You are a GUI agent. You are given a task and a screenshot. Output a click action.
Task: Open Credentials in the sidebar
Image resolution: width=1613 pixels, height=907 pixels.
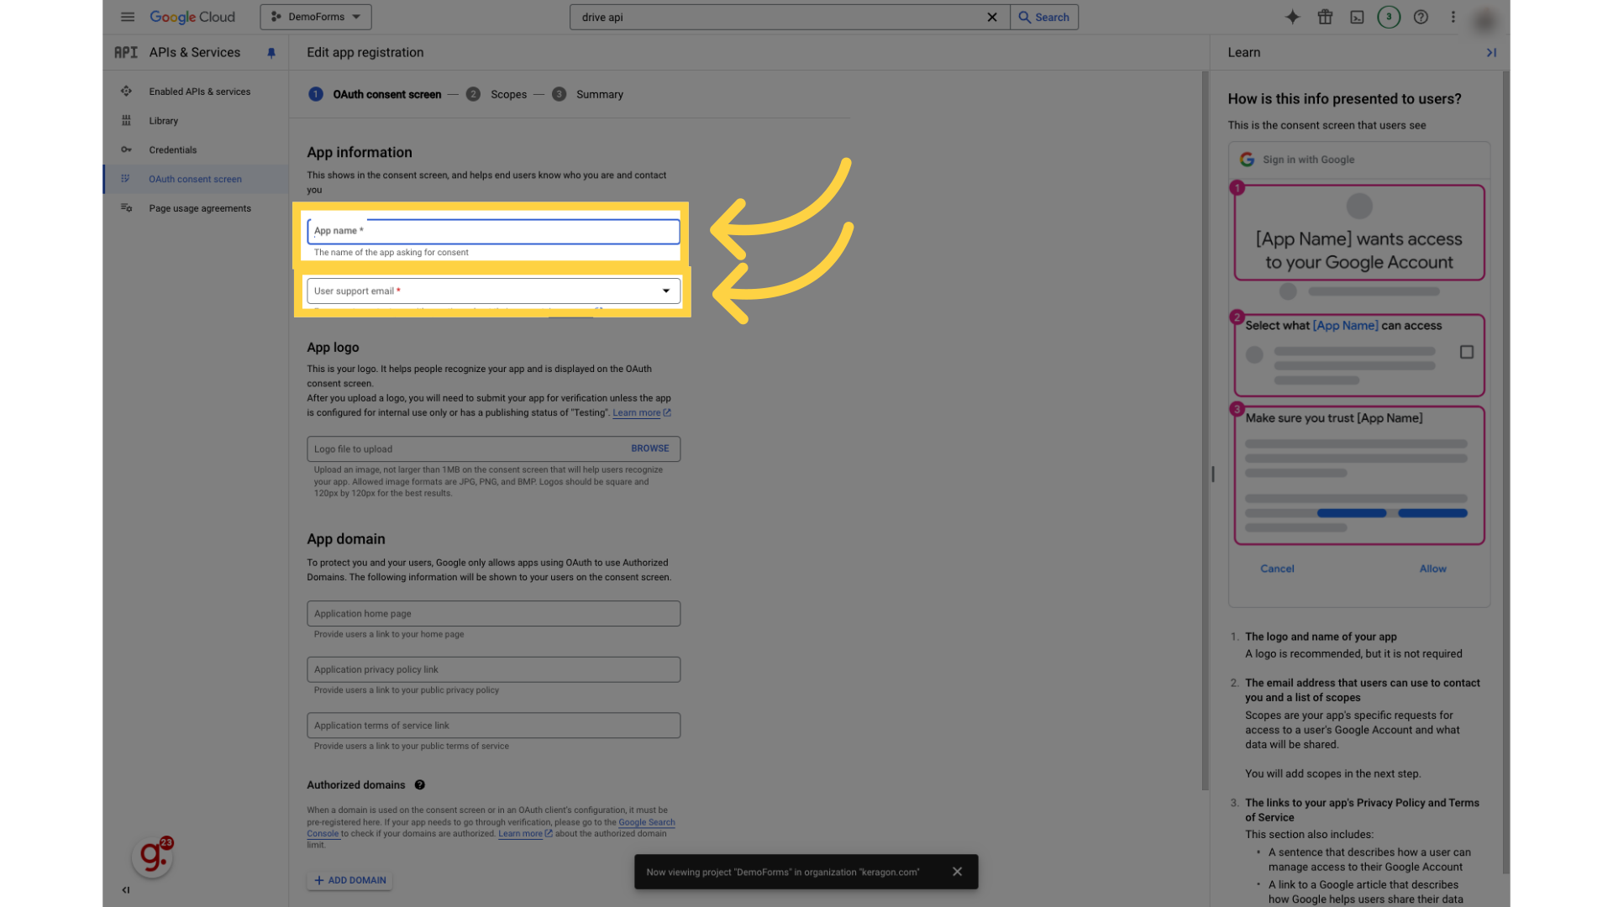173,150
